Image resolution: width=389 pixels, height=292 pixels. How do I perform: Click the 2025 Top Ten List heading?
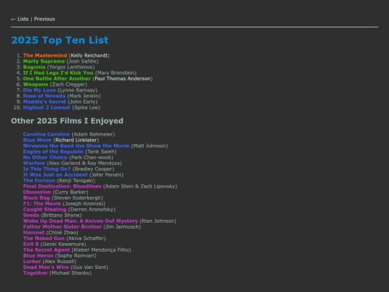tap(60, 40)
